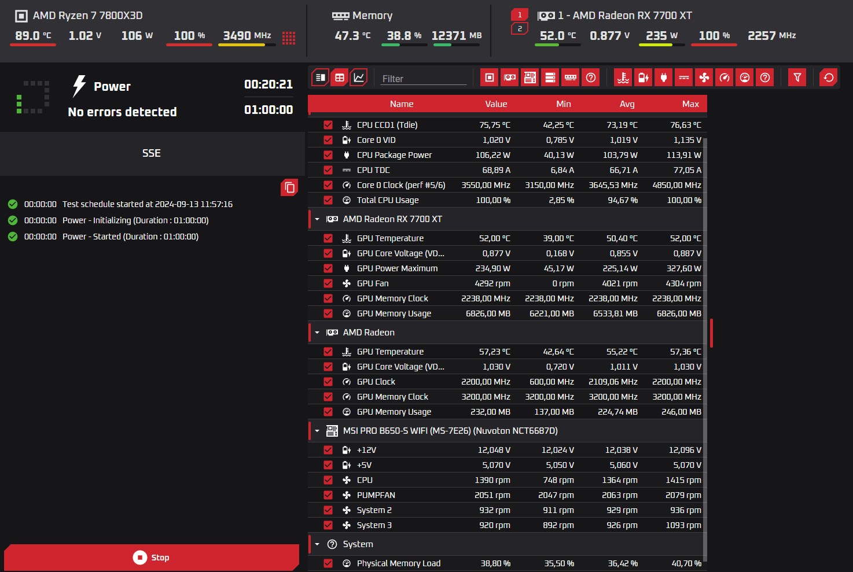Copy the test log with the clipboard icon
The image size is (853, 572).
[289, 187]
